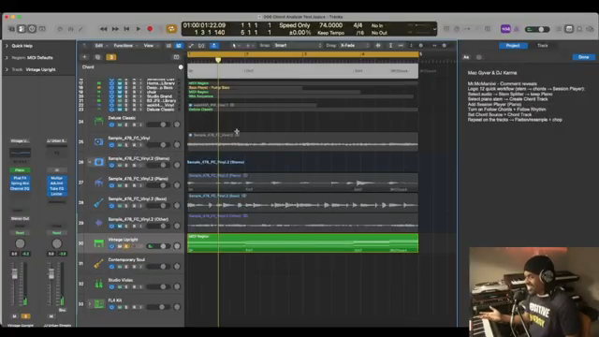Image resolution: width=599 pixels, height=337 pixels.
Task: Click the red Record button
Action: pyautogui.click(x=150, y=29)
